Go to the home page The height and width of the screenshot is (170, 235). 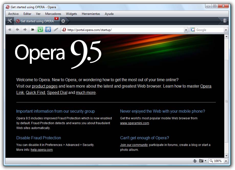click(x=48, y=29)
